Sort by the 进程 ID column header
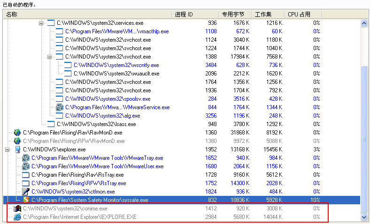The image size is (370, 224). pyautogui.click(x=195, y=15)
